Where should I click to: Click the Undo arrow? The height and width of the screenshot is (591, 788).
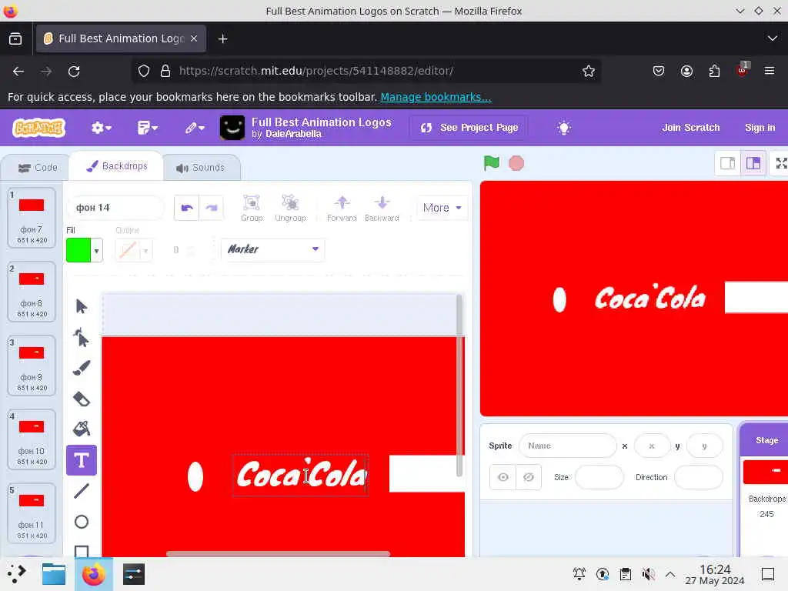coord(186,208)
